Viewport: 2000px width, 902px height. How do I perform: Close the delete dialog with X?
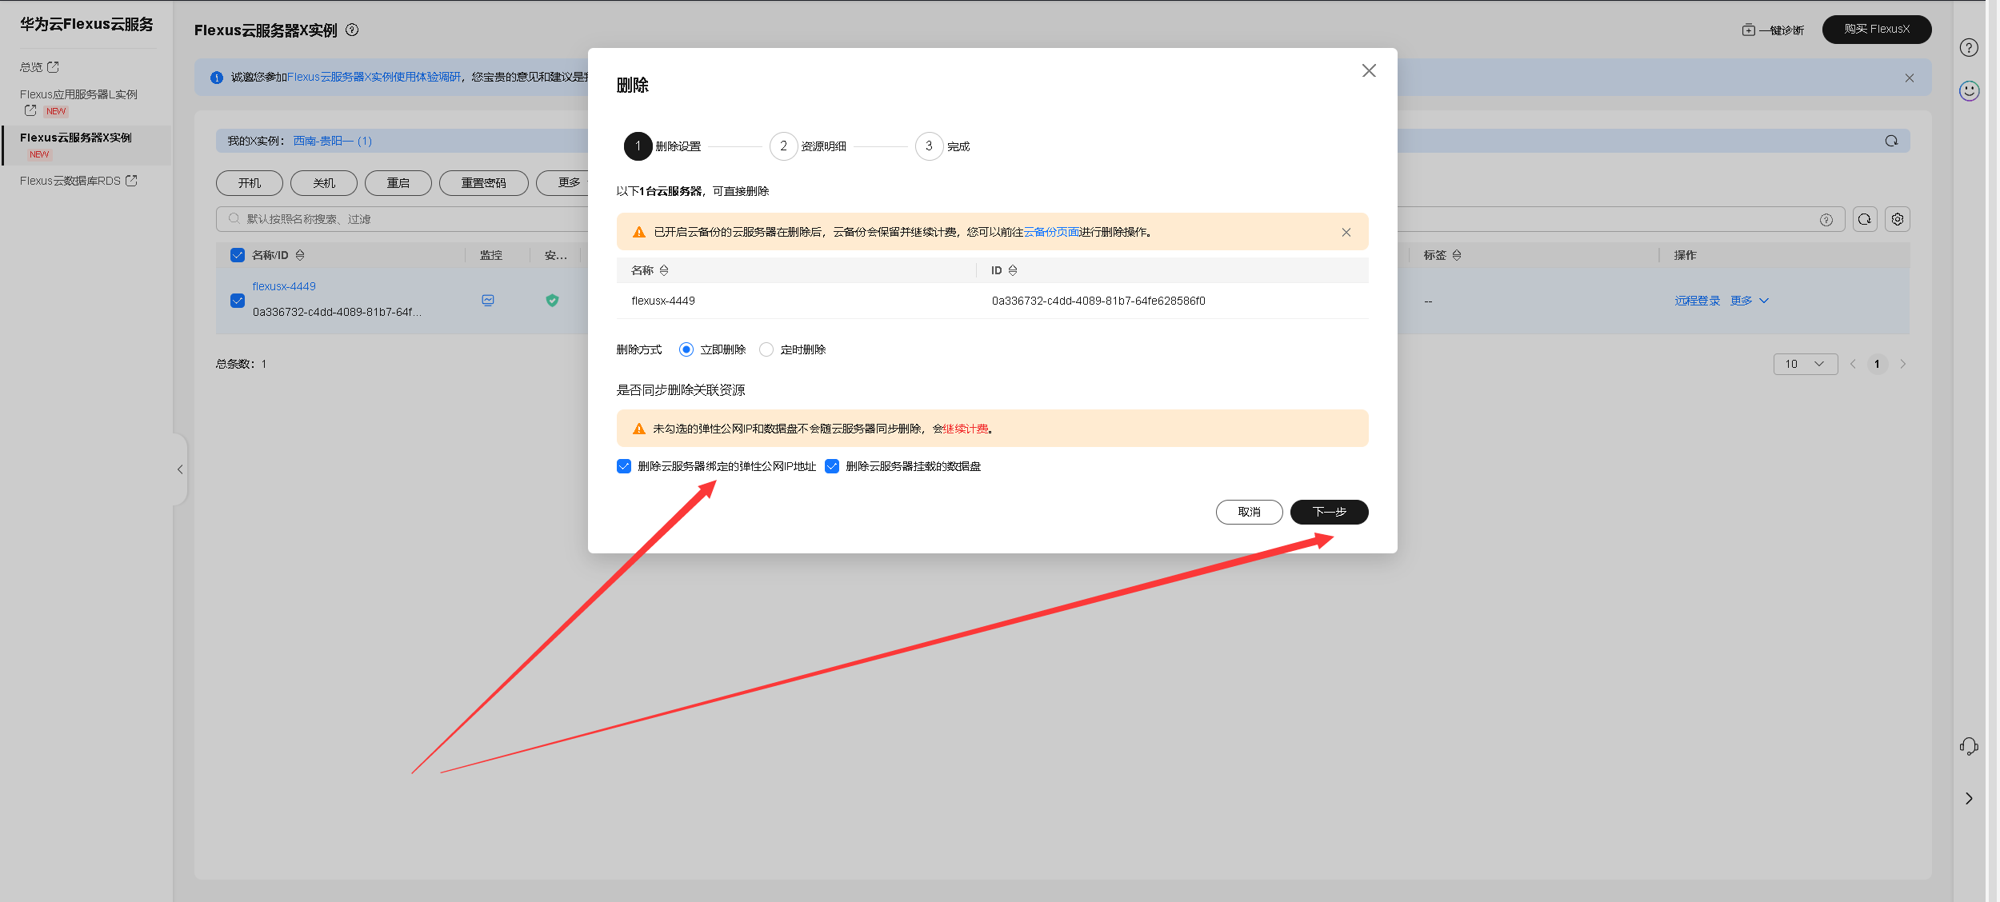point(1369,70)
